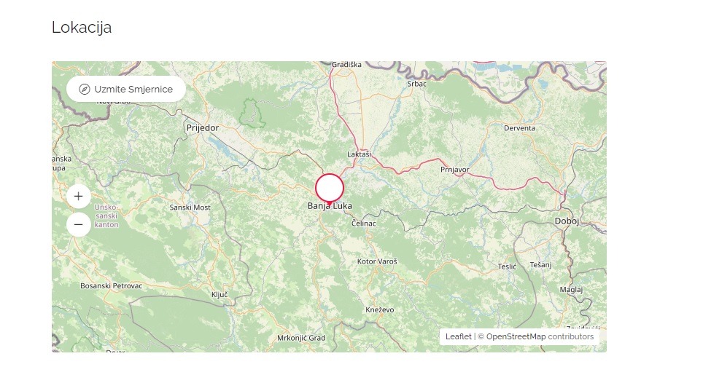Click the Derventa town label
This screenshot has width=703, height=383.
coord(520,128)
